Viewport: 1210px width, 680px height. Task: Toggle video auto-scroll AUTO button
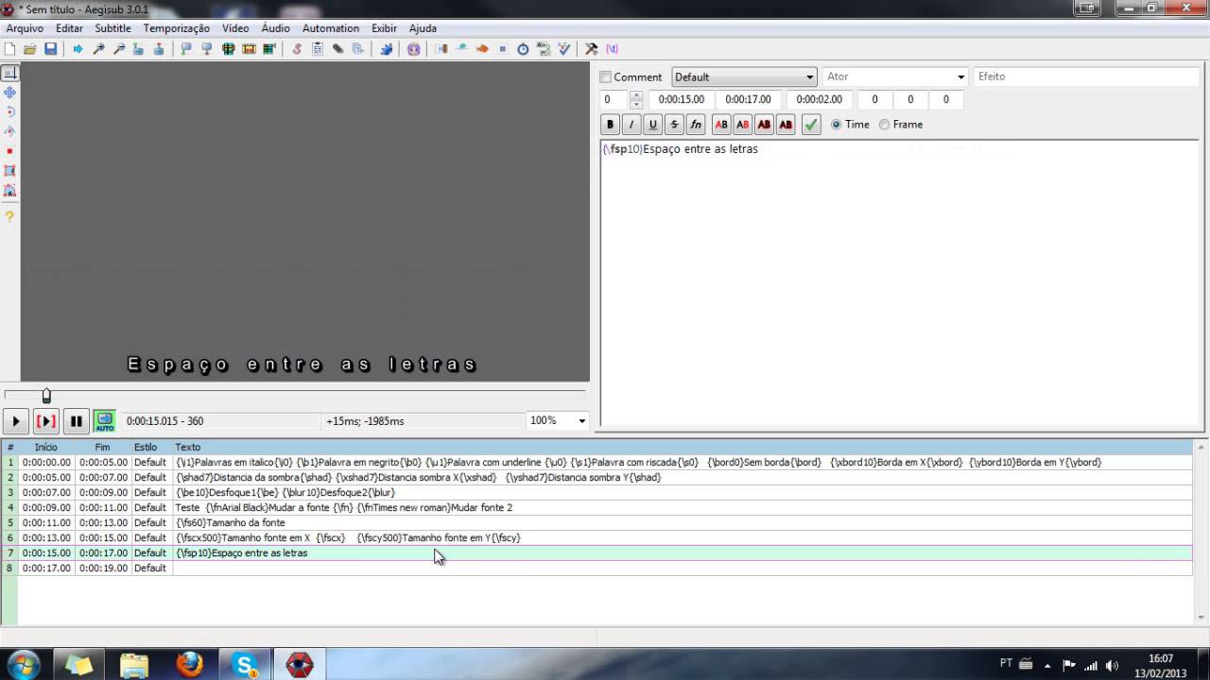point(104,421)
